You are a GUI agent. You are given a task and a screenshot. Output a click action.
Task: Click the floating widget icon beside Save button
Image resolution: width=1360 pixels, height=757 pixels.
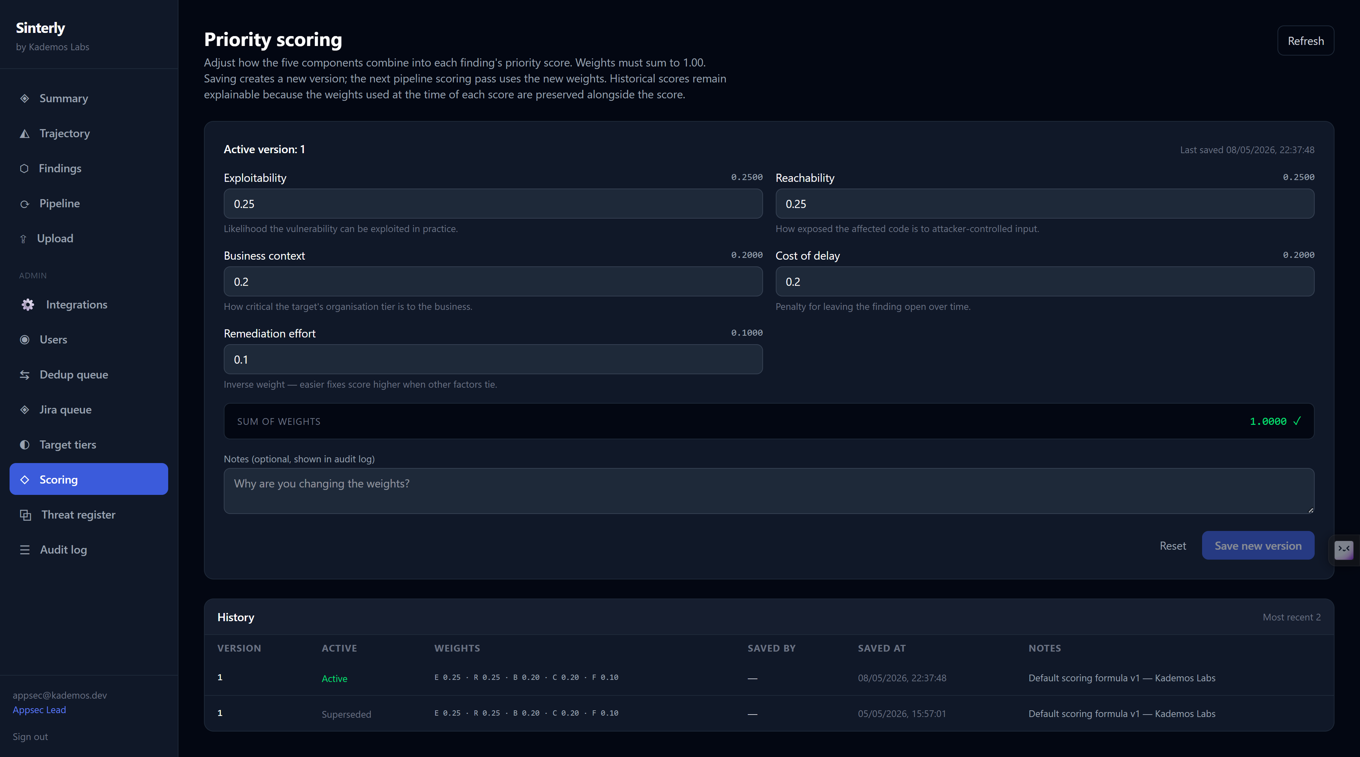pos(1344,550)
